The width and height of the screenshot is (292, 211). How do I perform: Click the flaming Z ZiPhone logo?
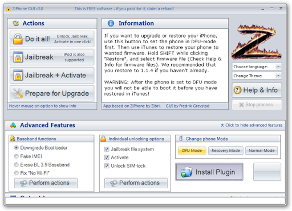(256, 42)
